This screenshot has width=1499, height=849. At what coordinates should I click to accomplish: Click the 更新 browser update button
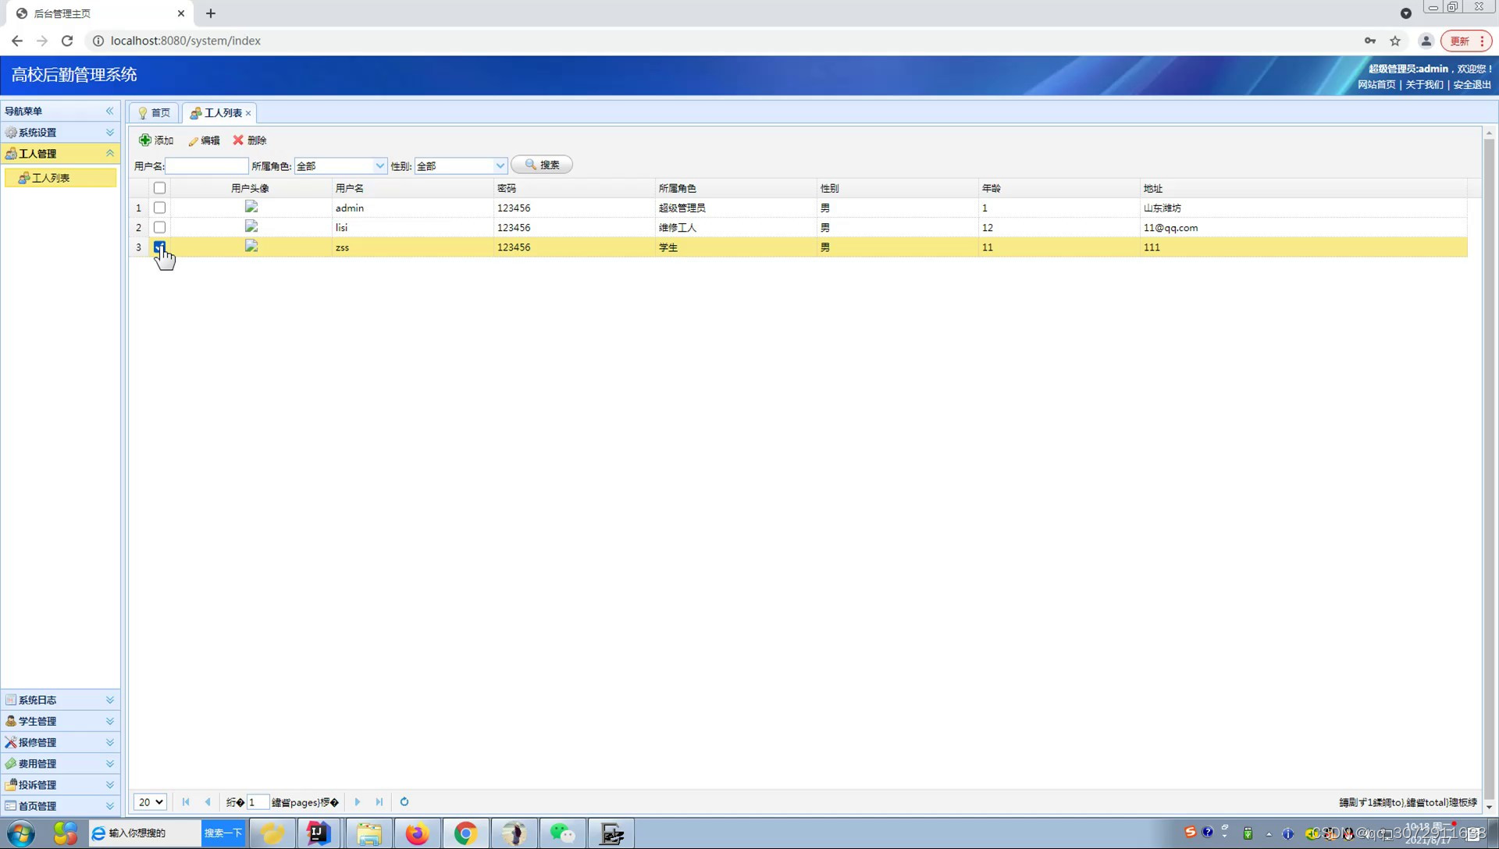[x=1466, y=41]
